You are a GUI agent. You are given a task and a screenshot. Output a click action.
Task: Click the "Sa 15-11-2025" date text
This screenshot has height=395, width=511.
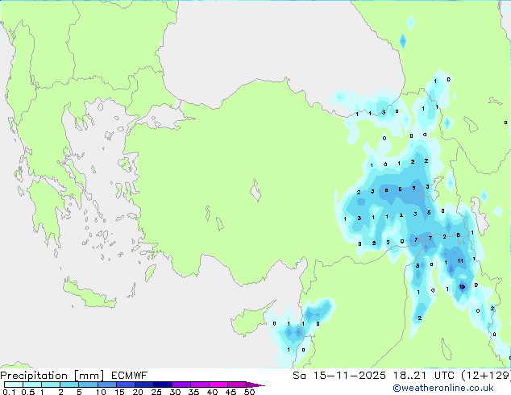(x=339, y=376)
